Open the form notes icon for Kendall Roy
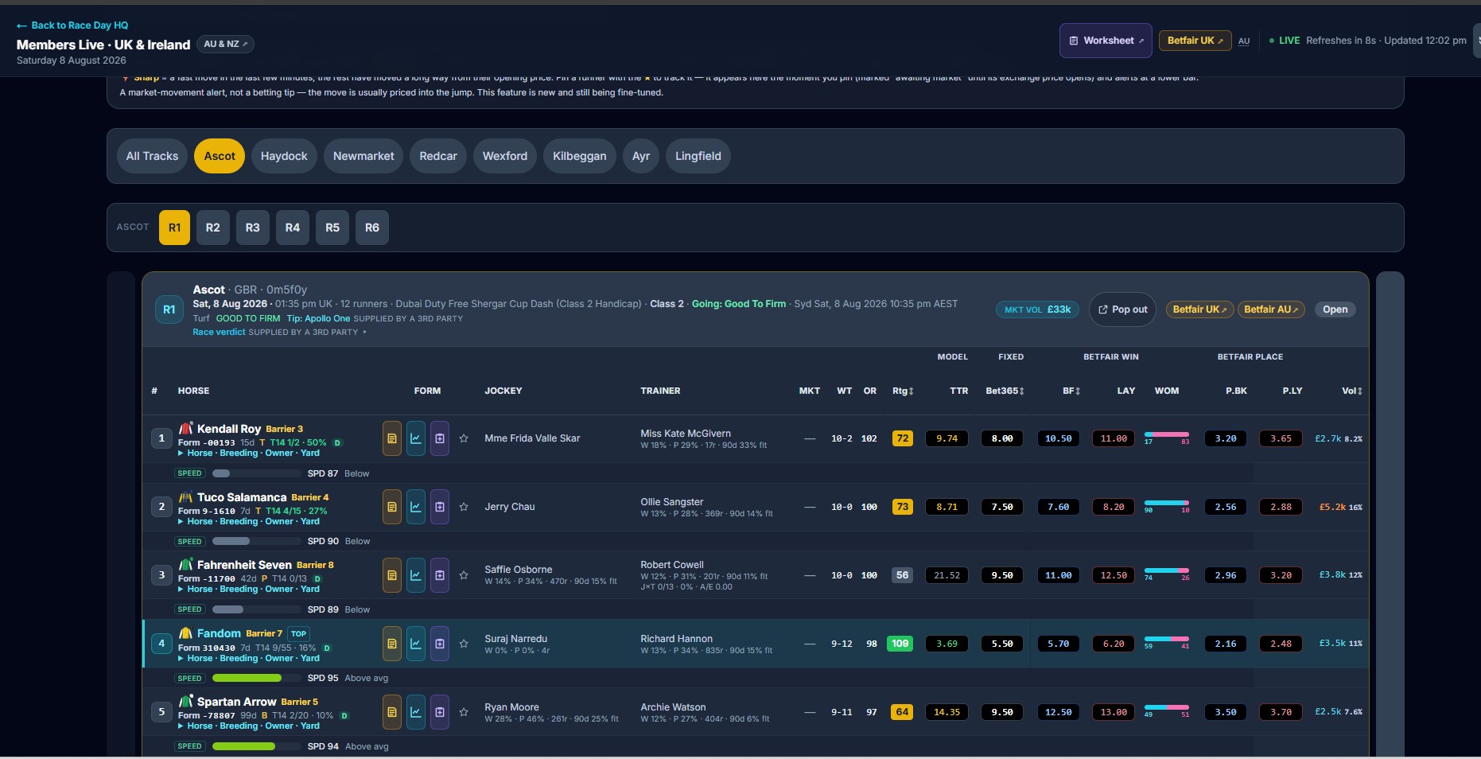1481x759 pixels. tap(391, 438)
